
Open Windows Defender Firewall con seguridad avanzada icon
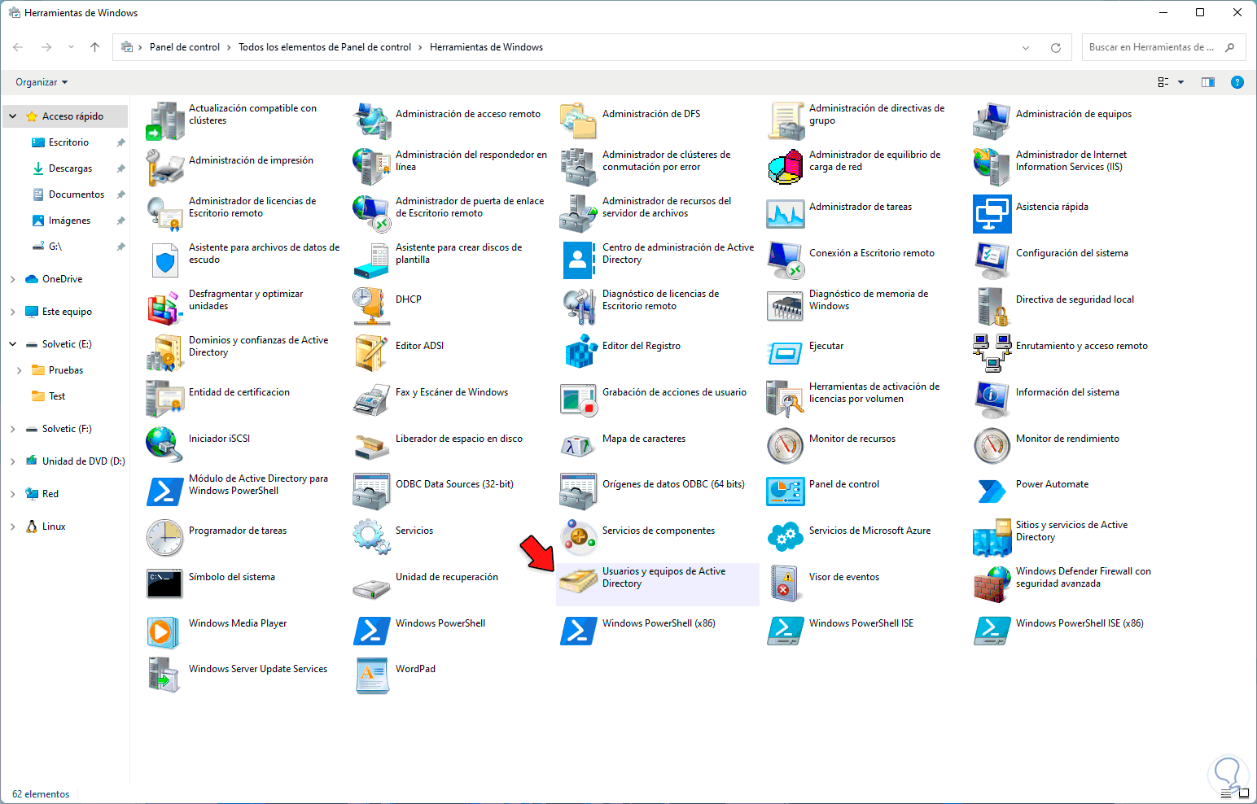pos(992,583)
